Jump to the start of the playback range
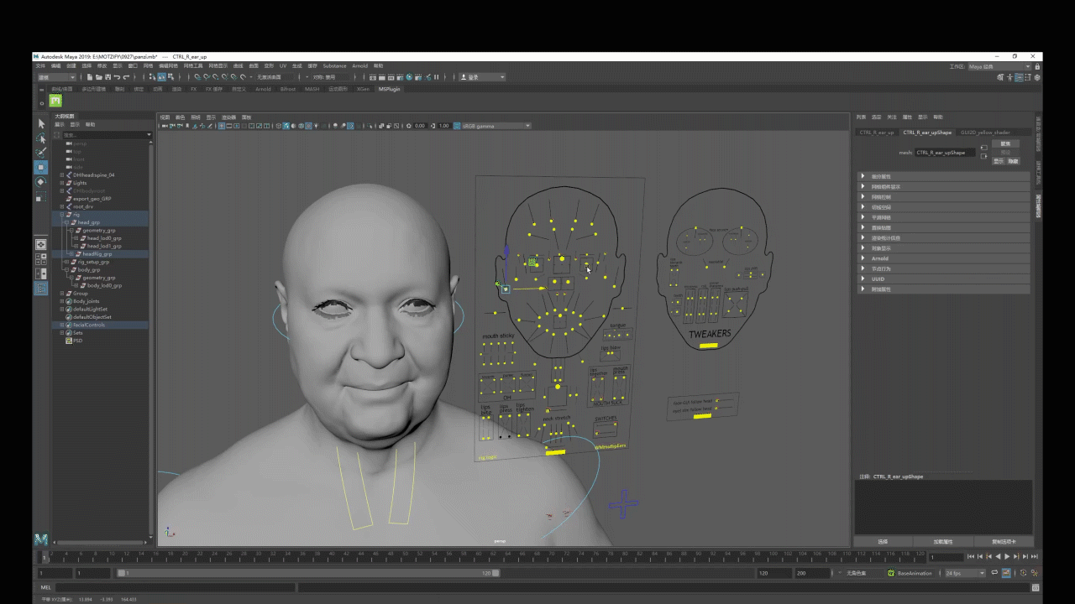The width and height of the screenshot is (1075, 604). (x=971, y=557)
